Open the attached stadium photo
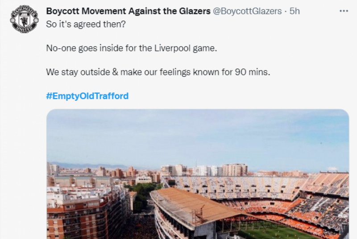This screenshot has width=357, height=239. 198,174
